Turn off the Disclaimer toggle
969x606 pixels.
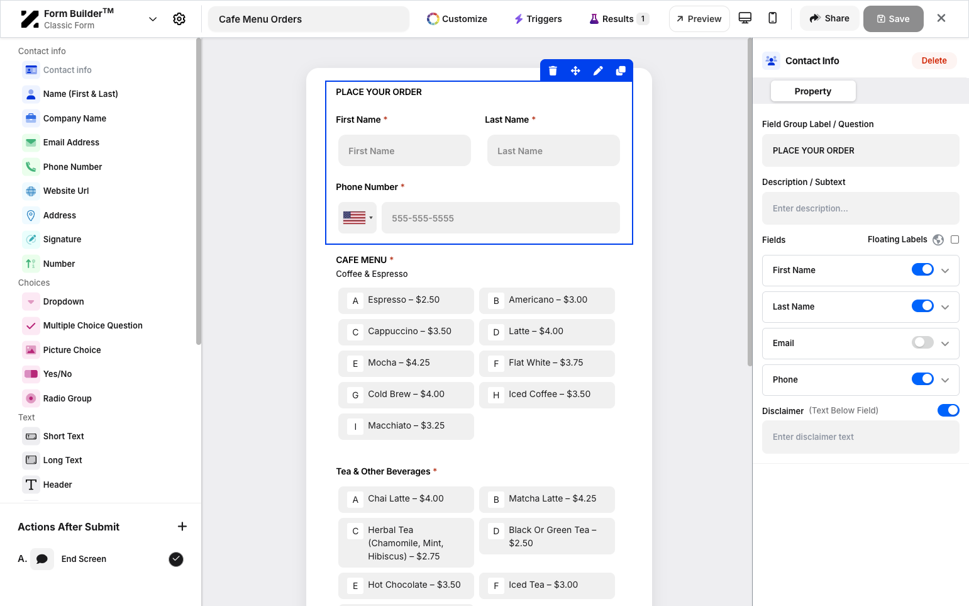pos(948,410)
